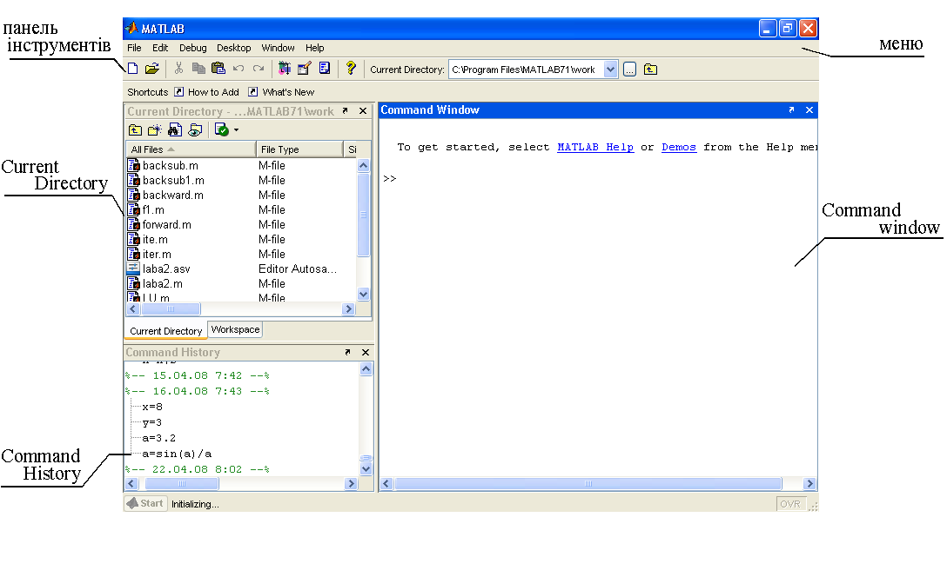Screen dimensions: 947x577
Task: Click the What's New shortcut
Action: tap(281, 91)
